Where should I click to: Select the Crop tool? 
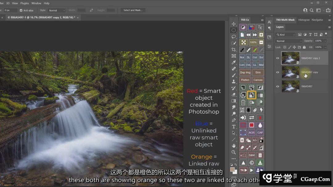click(234, 50)
